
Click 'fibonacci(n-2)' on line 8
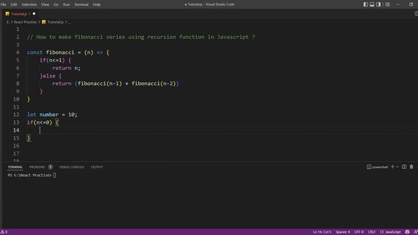pyautogui.click(x=154, y=84)
